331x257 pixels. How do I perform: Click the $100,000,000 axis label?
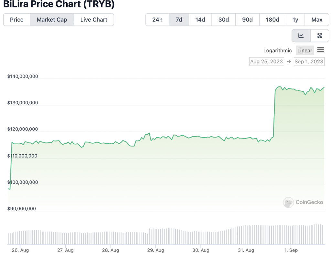[x=23, y=182]
